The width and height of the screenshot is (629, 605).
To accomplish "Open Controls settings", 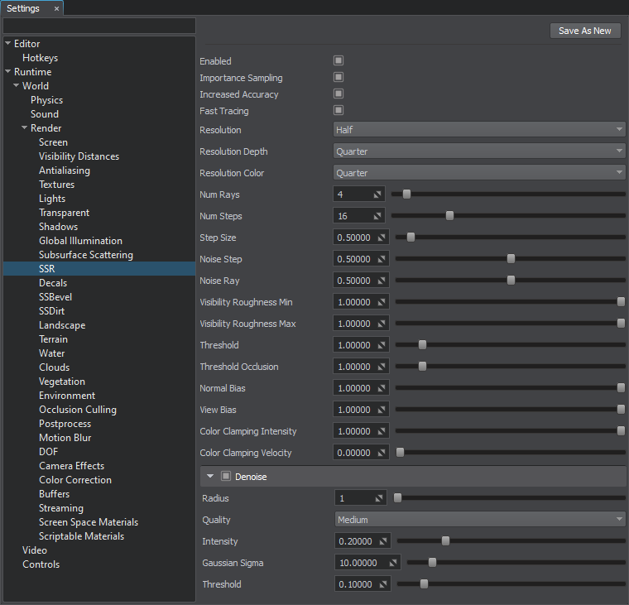I will pyautogui.click(x=41, y=564).
